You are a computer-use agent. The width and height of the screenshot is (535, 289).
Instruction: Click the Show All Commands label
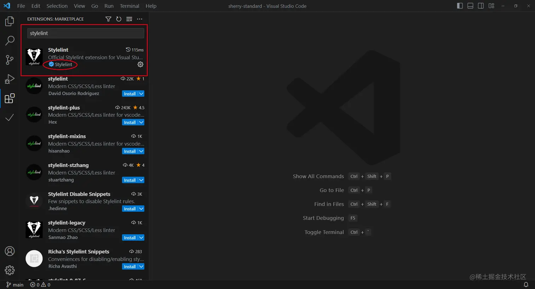(x=318, y=176)
